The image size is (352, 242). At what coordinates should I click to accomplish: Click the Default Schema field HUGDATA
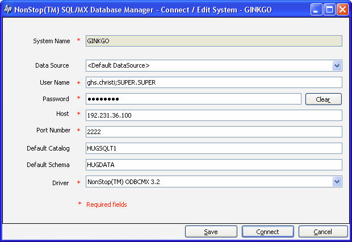click(x=214, y=165)
